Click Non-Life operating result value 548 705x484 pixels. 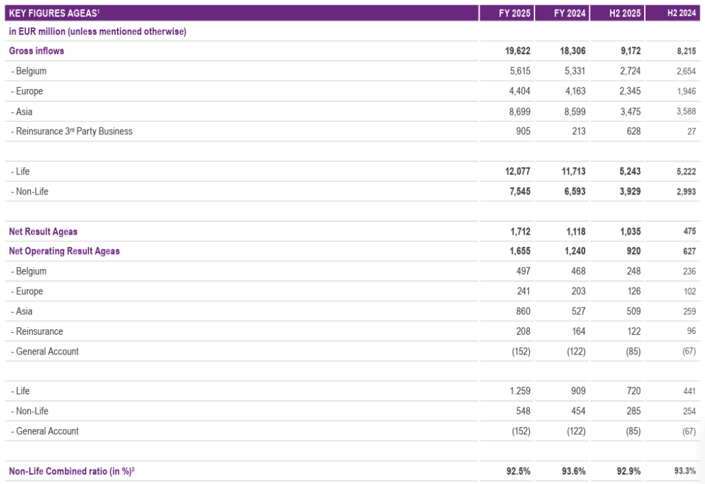click(x=524, y=411)
